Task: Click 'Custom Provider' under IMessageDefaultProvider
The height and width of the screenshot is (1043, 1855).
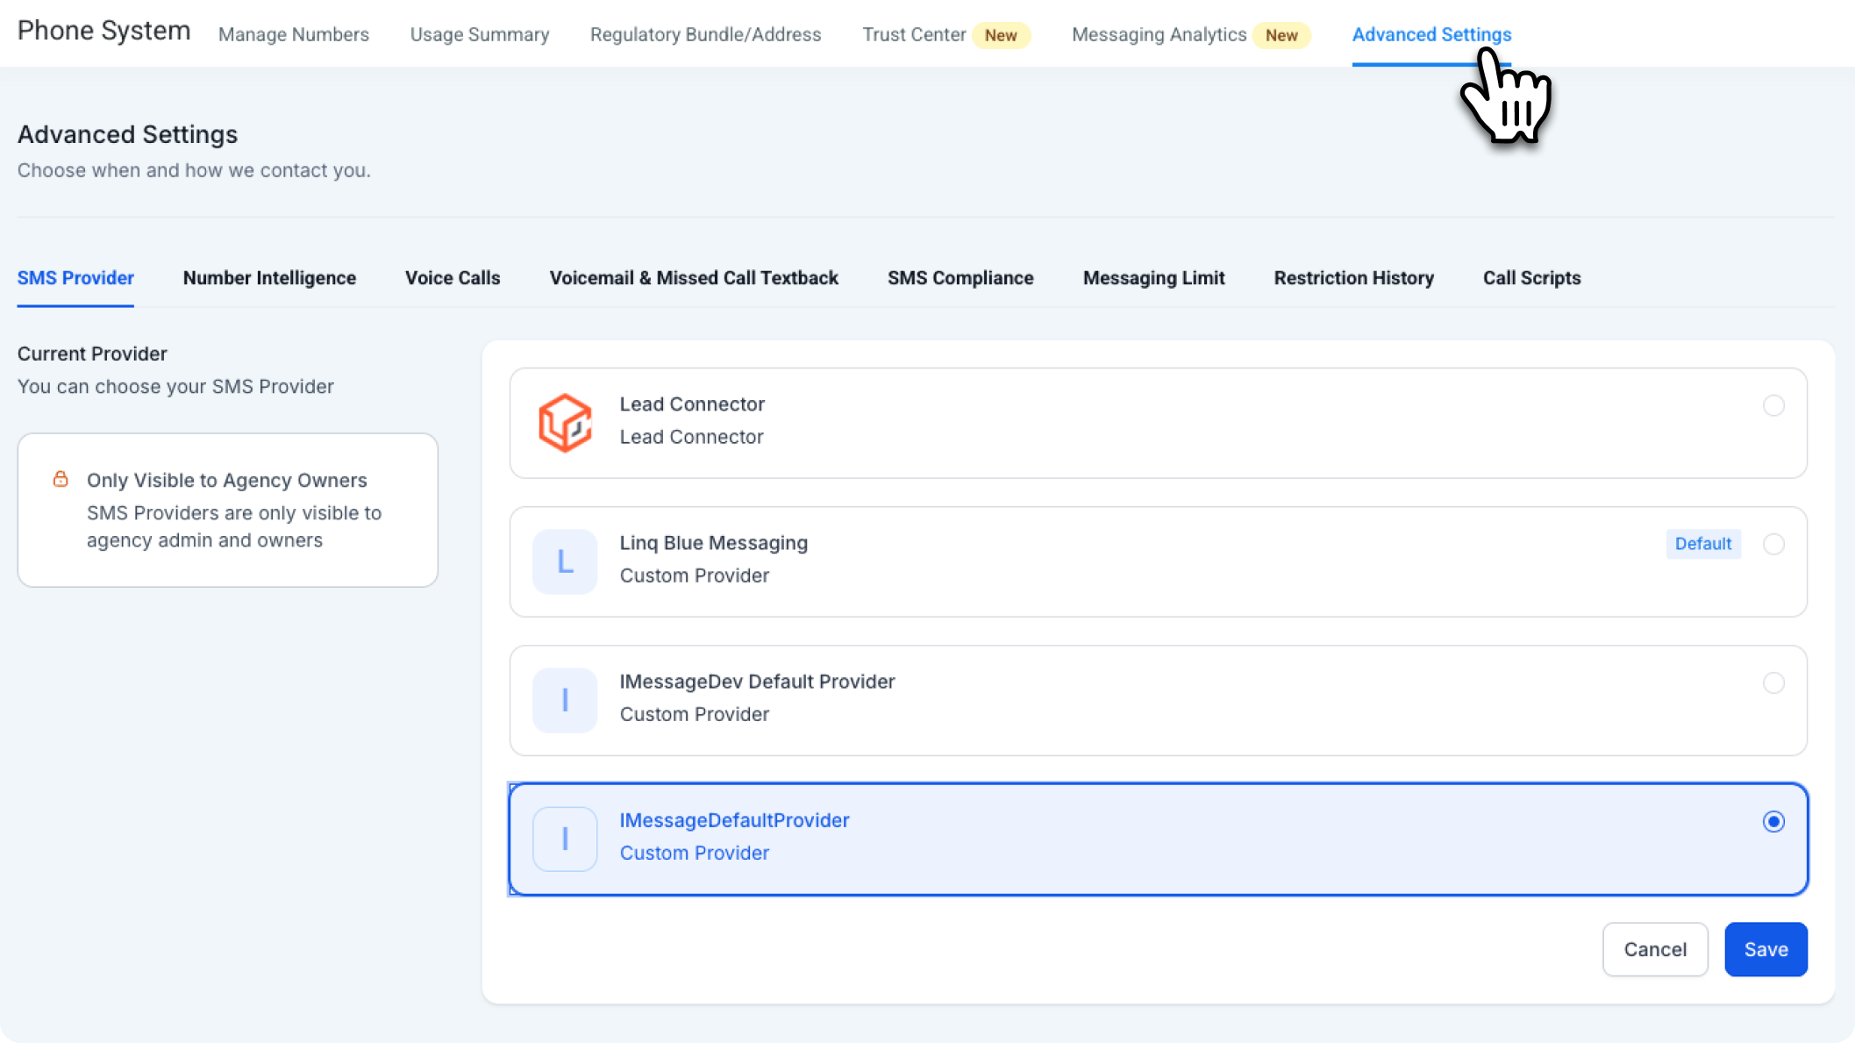Action: pos(695,853)
